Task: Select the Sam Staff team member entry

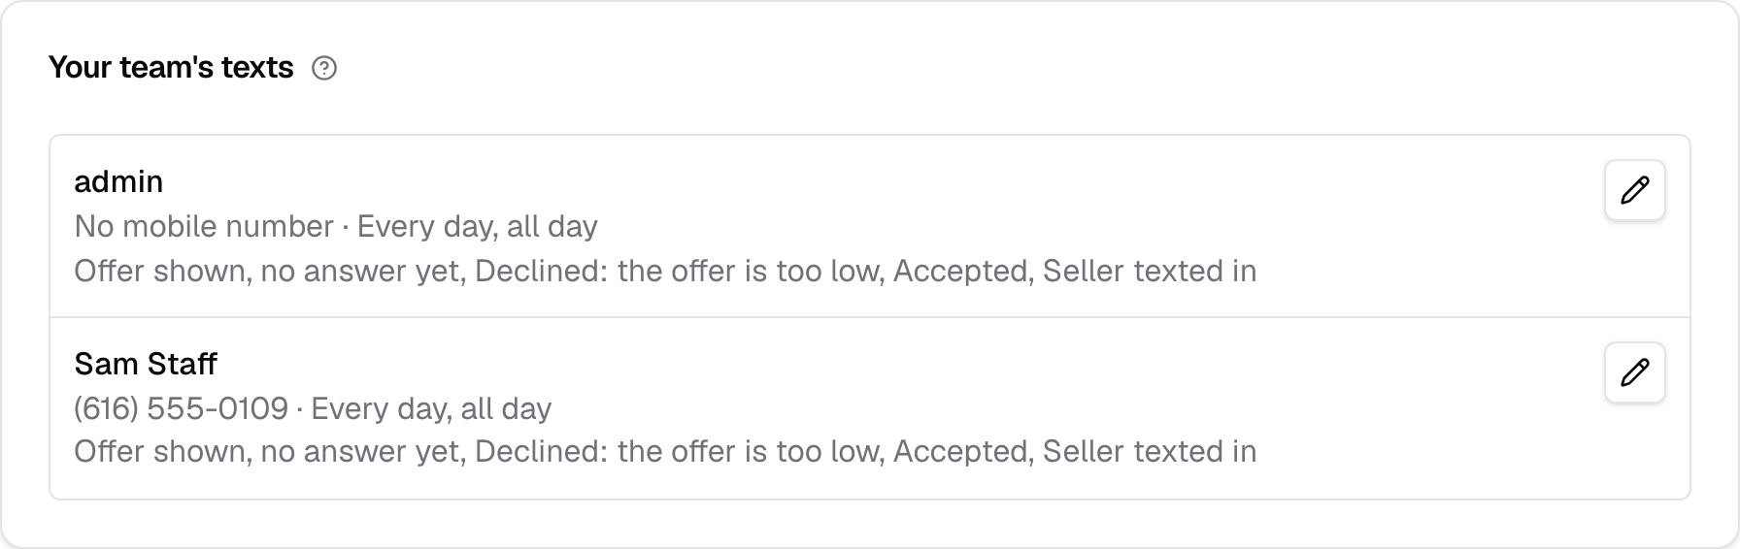Action: [870, 408]
